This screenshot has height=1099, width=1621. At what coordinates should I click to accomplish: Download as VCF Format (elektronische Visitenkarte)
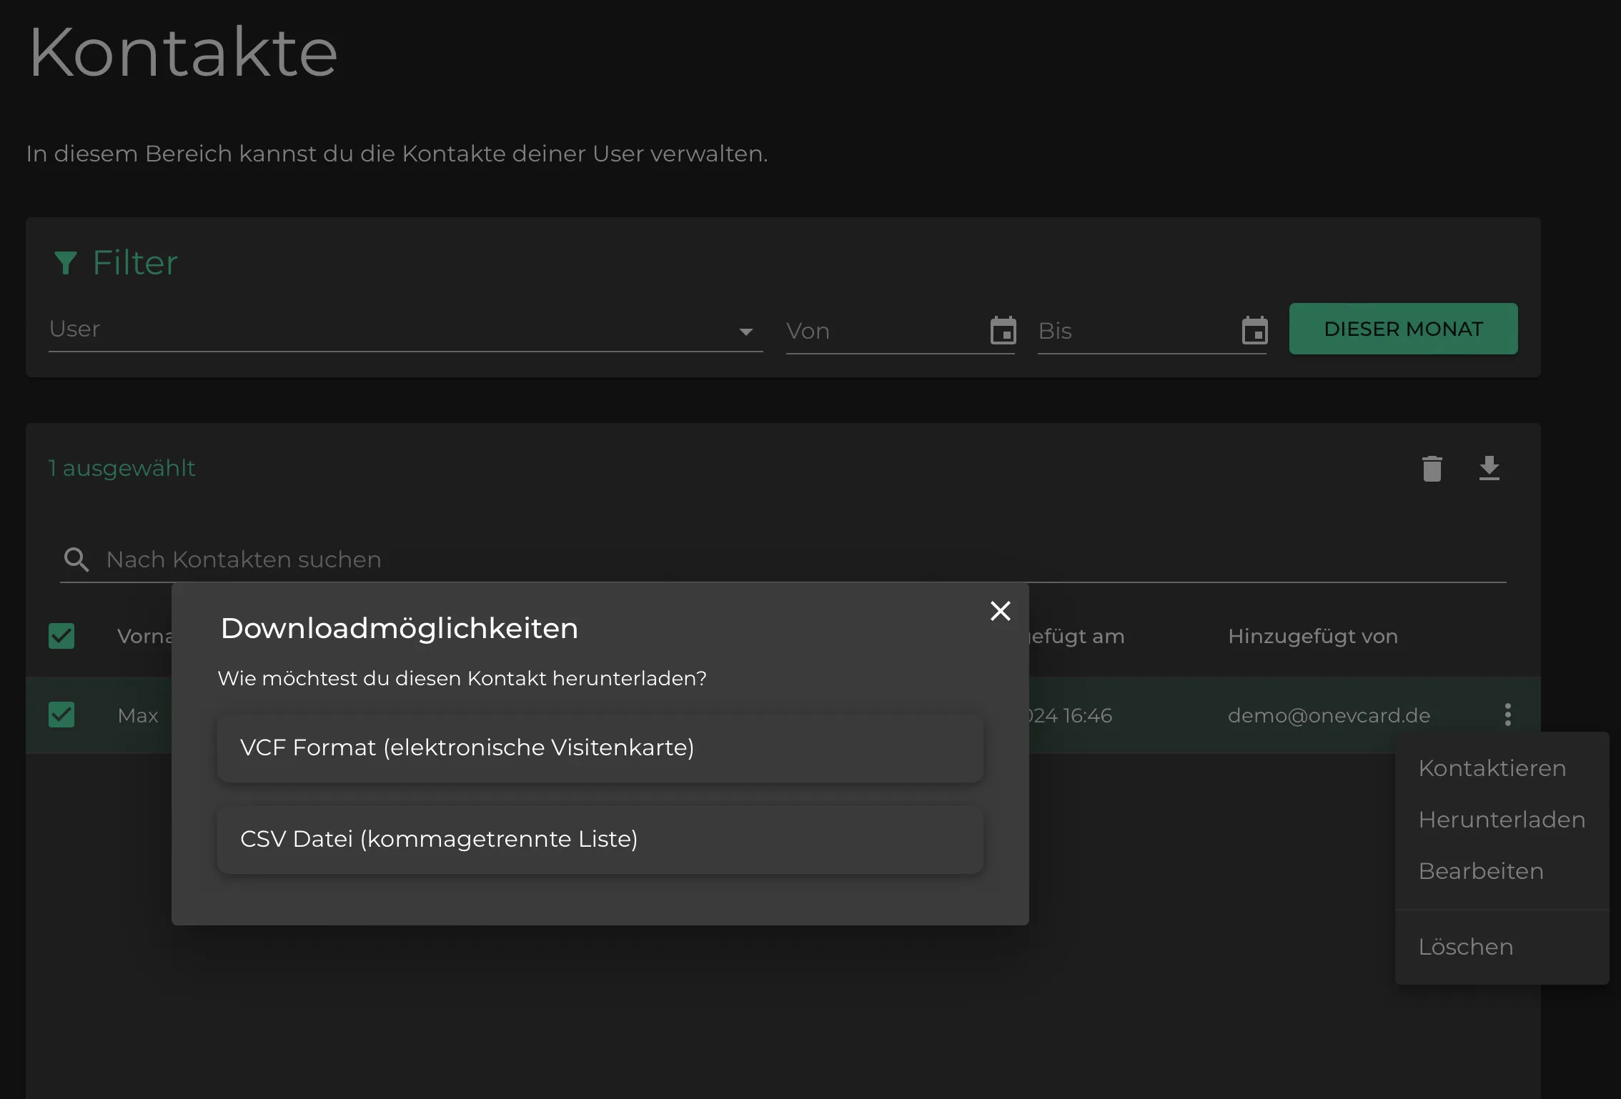click(x=600, y=747)
